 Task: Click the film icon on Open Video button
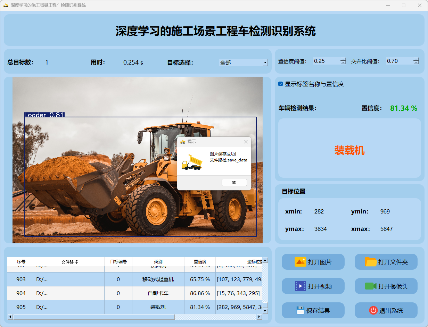click(x=300, y=286)
